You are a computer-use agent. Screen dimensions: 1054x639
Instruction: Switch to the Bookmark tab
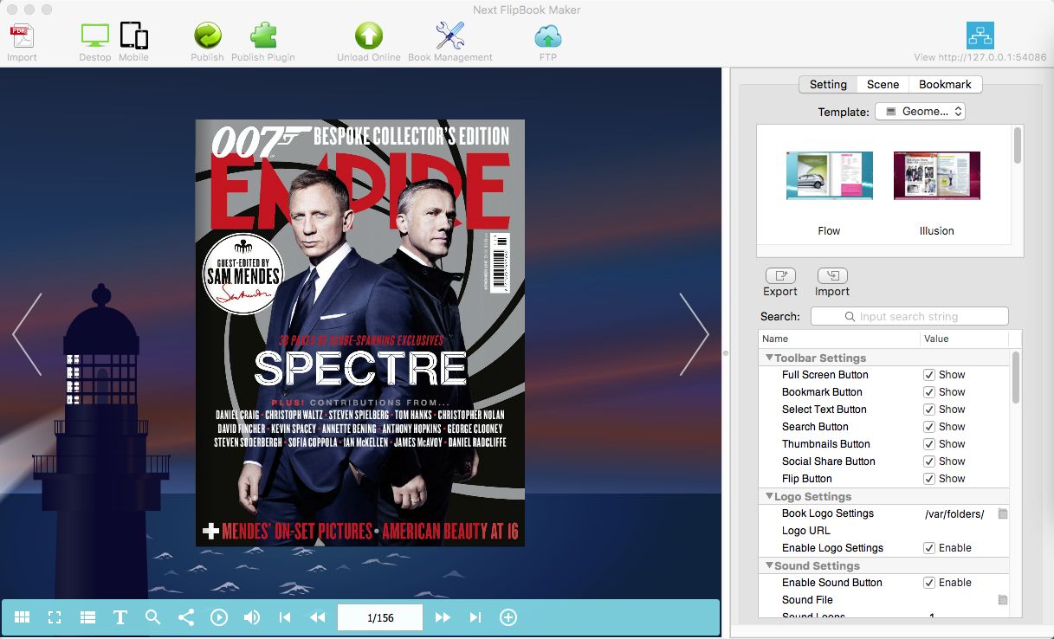pos(945,84)
